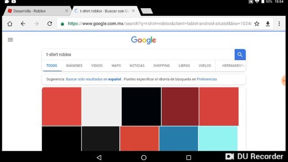Close the Desarrolla - Roblox tab
288x162 pixels.
click(67, 11)
